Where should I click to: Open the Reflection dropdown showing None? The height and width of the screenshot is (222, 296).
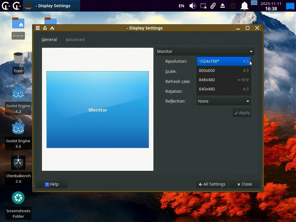tap(223, 101)
